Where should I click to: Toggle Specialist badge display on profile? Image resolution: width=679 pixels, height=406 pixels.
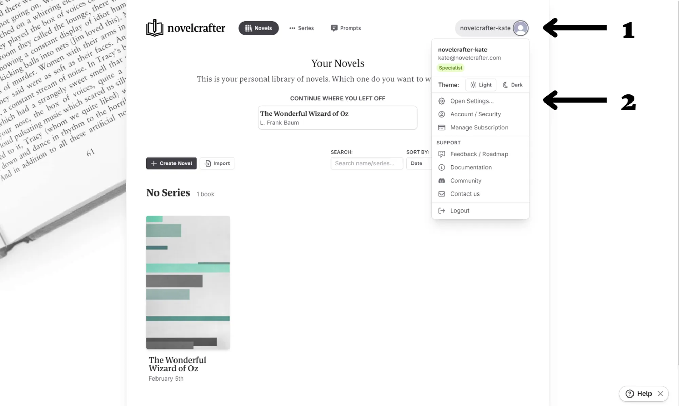click(450, 68)
